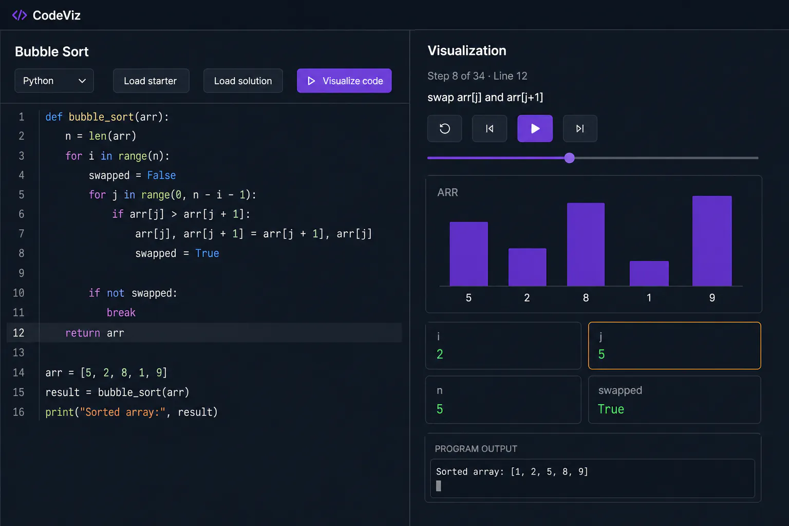Click code line 'n = len(arr)'
Screen dimensions: 789x526
[x=101, y=136]
